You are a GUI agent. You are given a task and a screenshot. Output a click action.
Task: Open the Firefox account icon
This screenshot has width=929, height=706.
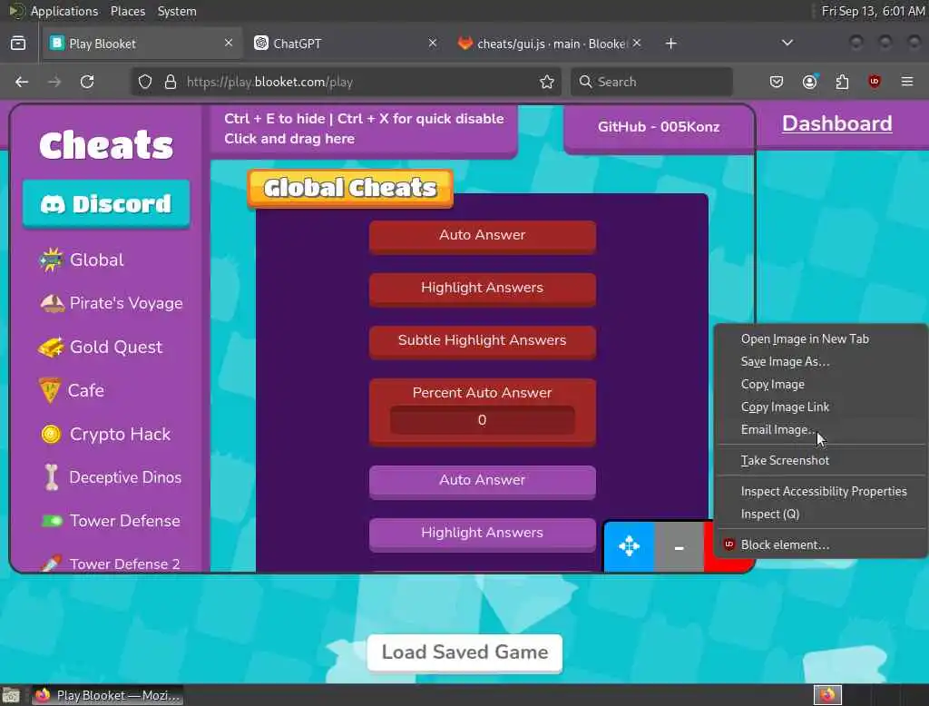pos(810,82)
